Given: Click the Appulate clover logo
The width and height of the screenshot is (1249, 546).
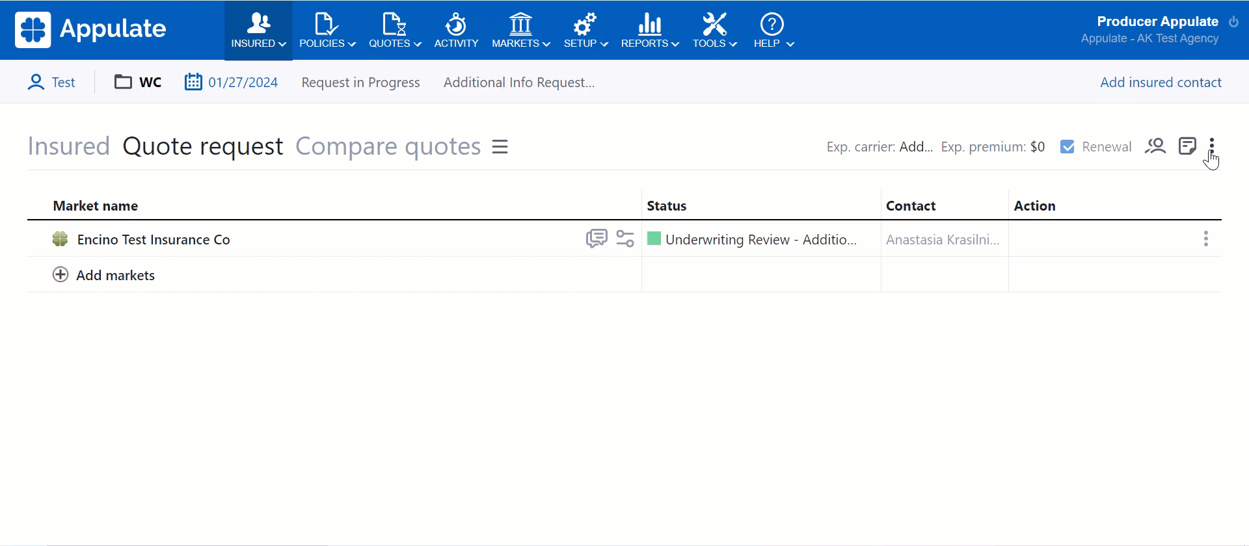Looking at the screenshot, I should click(x=33, y=30).
